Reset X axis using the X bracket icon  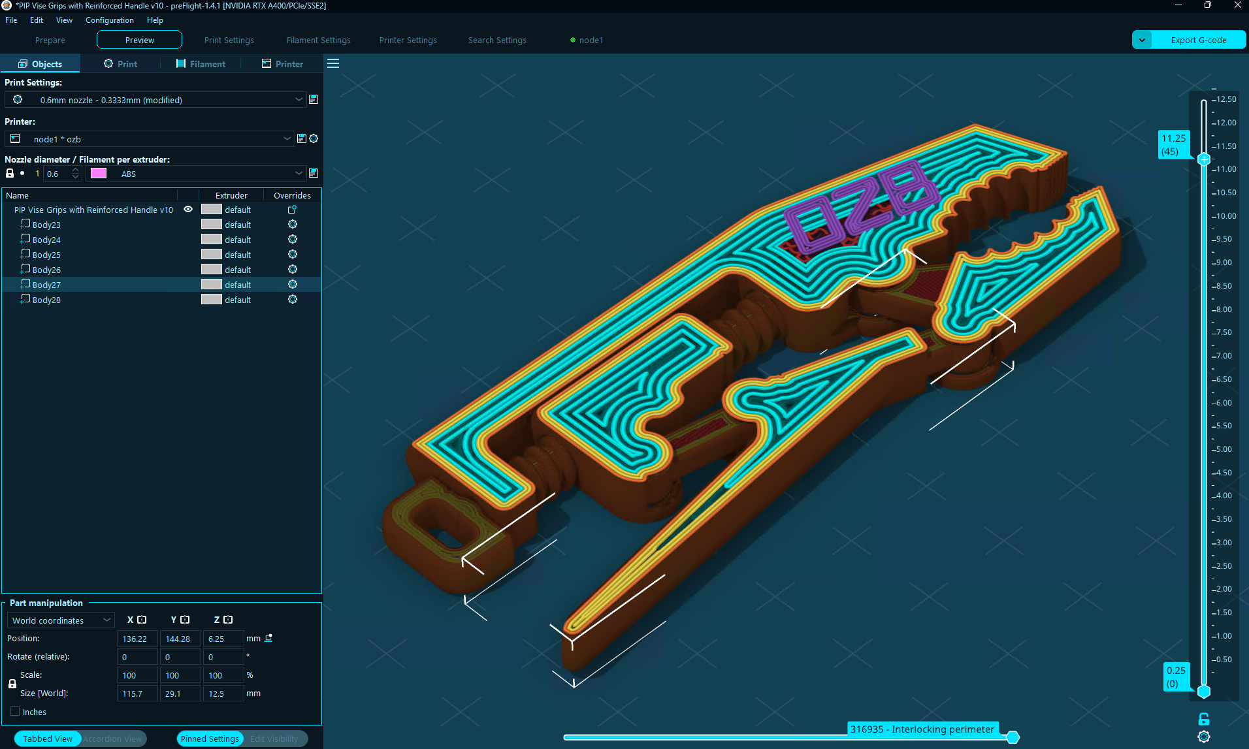tap(142, 620)
